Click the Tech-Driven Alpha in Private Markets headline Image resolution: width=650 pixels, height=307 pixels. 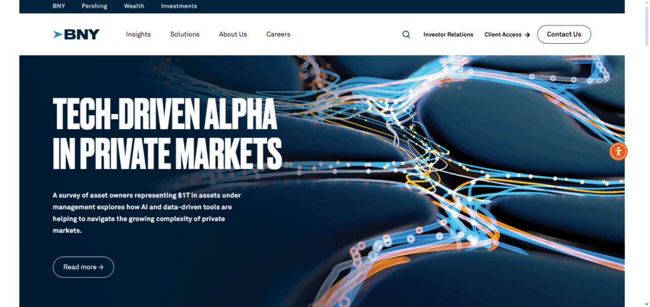click(167, 134)
